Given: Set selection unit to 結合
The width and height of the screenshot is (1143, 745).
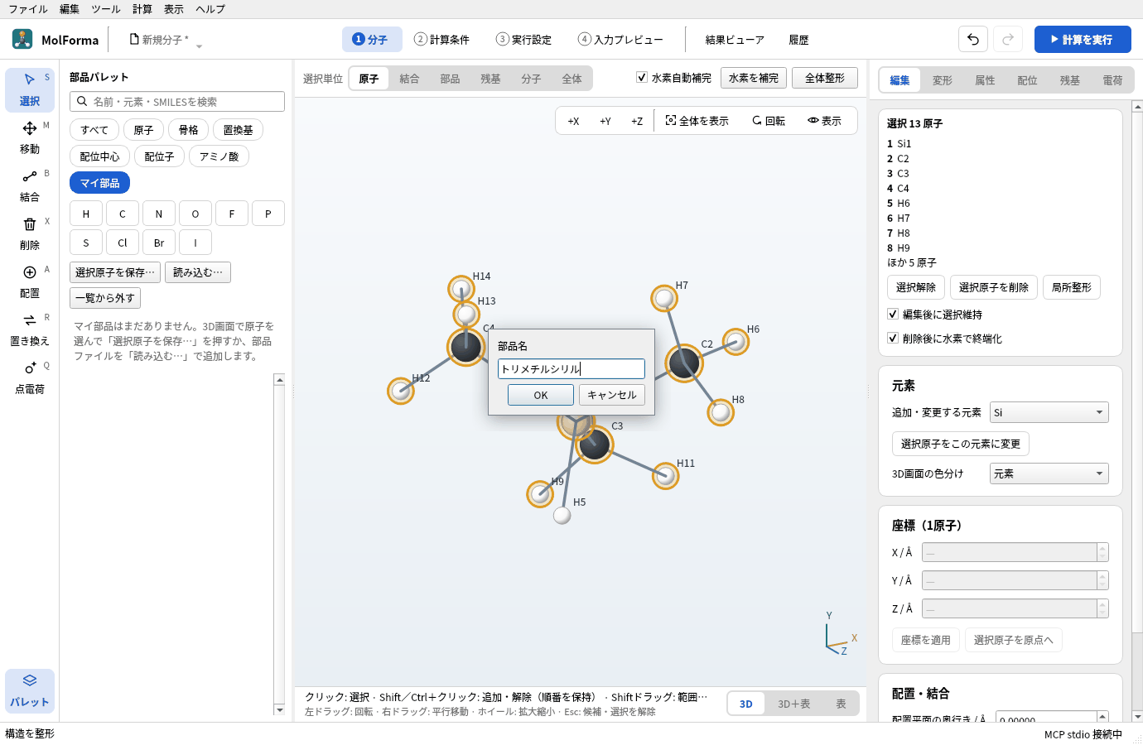Looking at the screenshot, I should point(409,79).
